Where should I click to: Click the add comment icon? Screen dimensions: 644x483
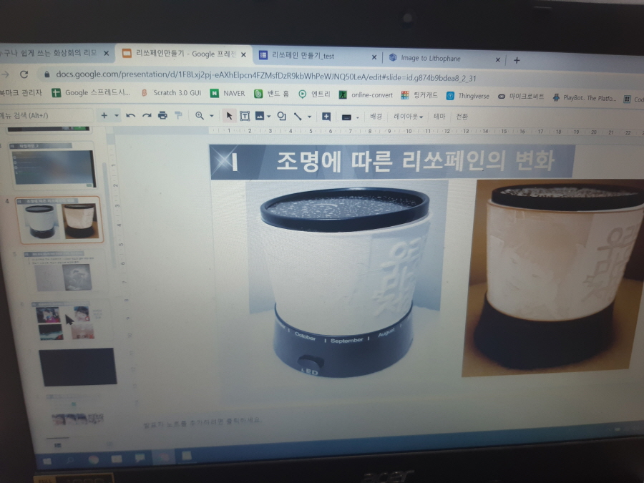[326, 117]
